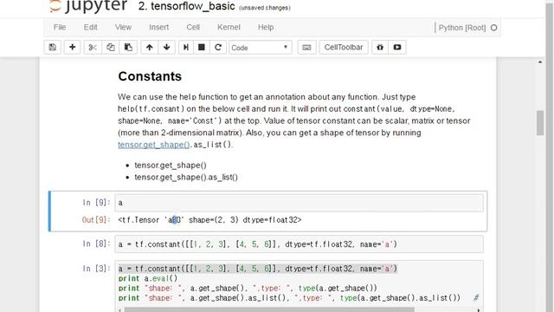Click the In [8]: prompt label
The image size is (554, 312).
96,244
